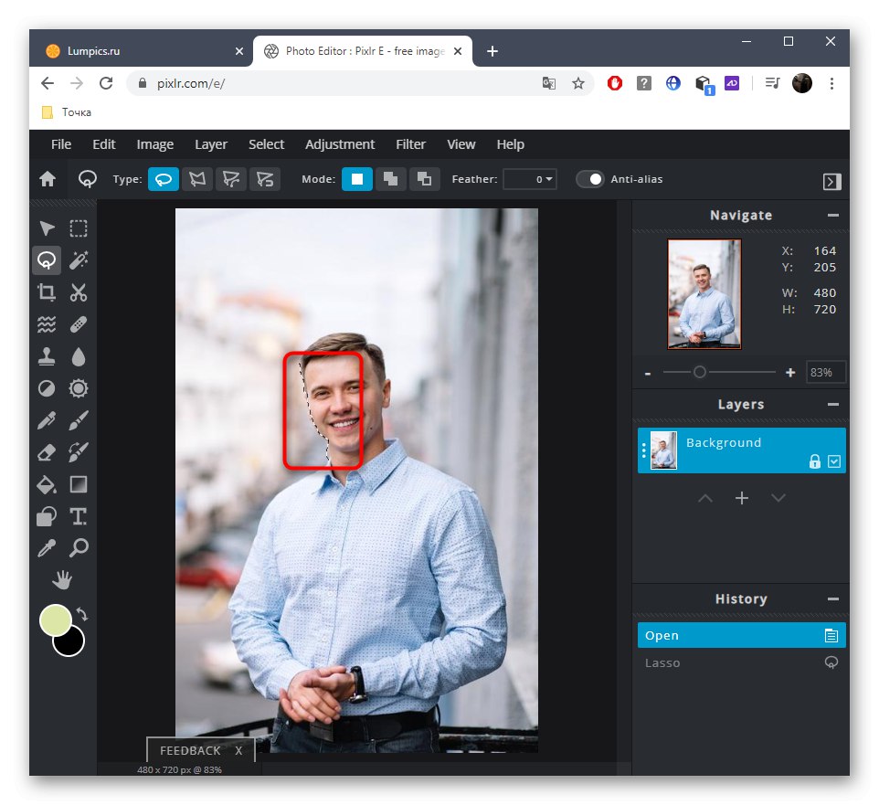Select the Paint Bucket fill tool
The image size is (879, 805).
pos(47,484)
